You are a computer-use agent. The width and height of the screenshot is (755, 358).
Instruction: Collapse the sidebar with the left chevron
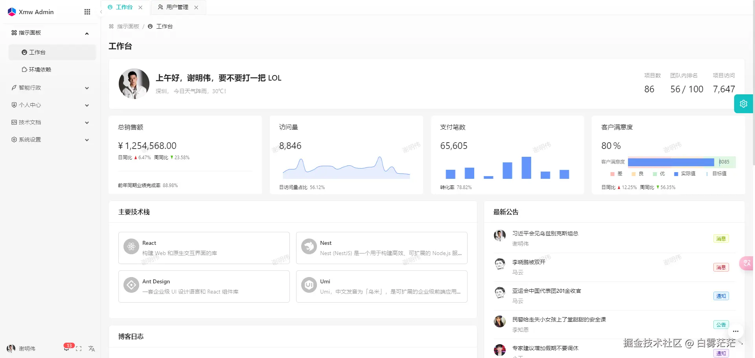(101, 12)
